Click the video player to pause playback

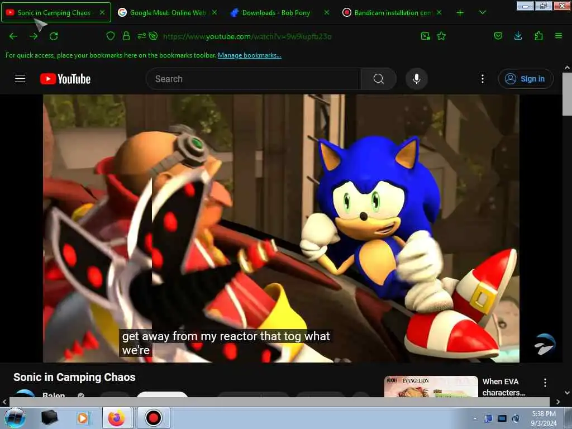pos(281,228)
